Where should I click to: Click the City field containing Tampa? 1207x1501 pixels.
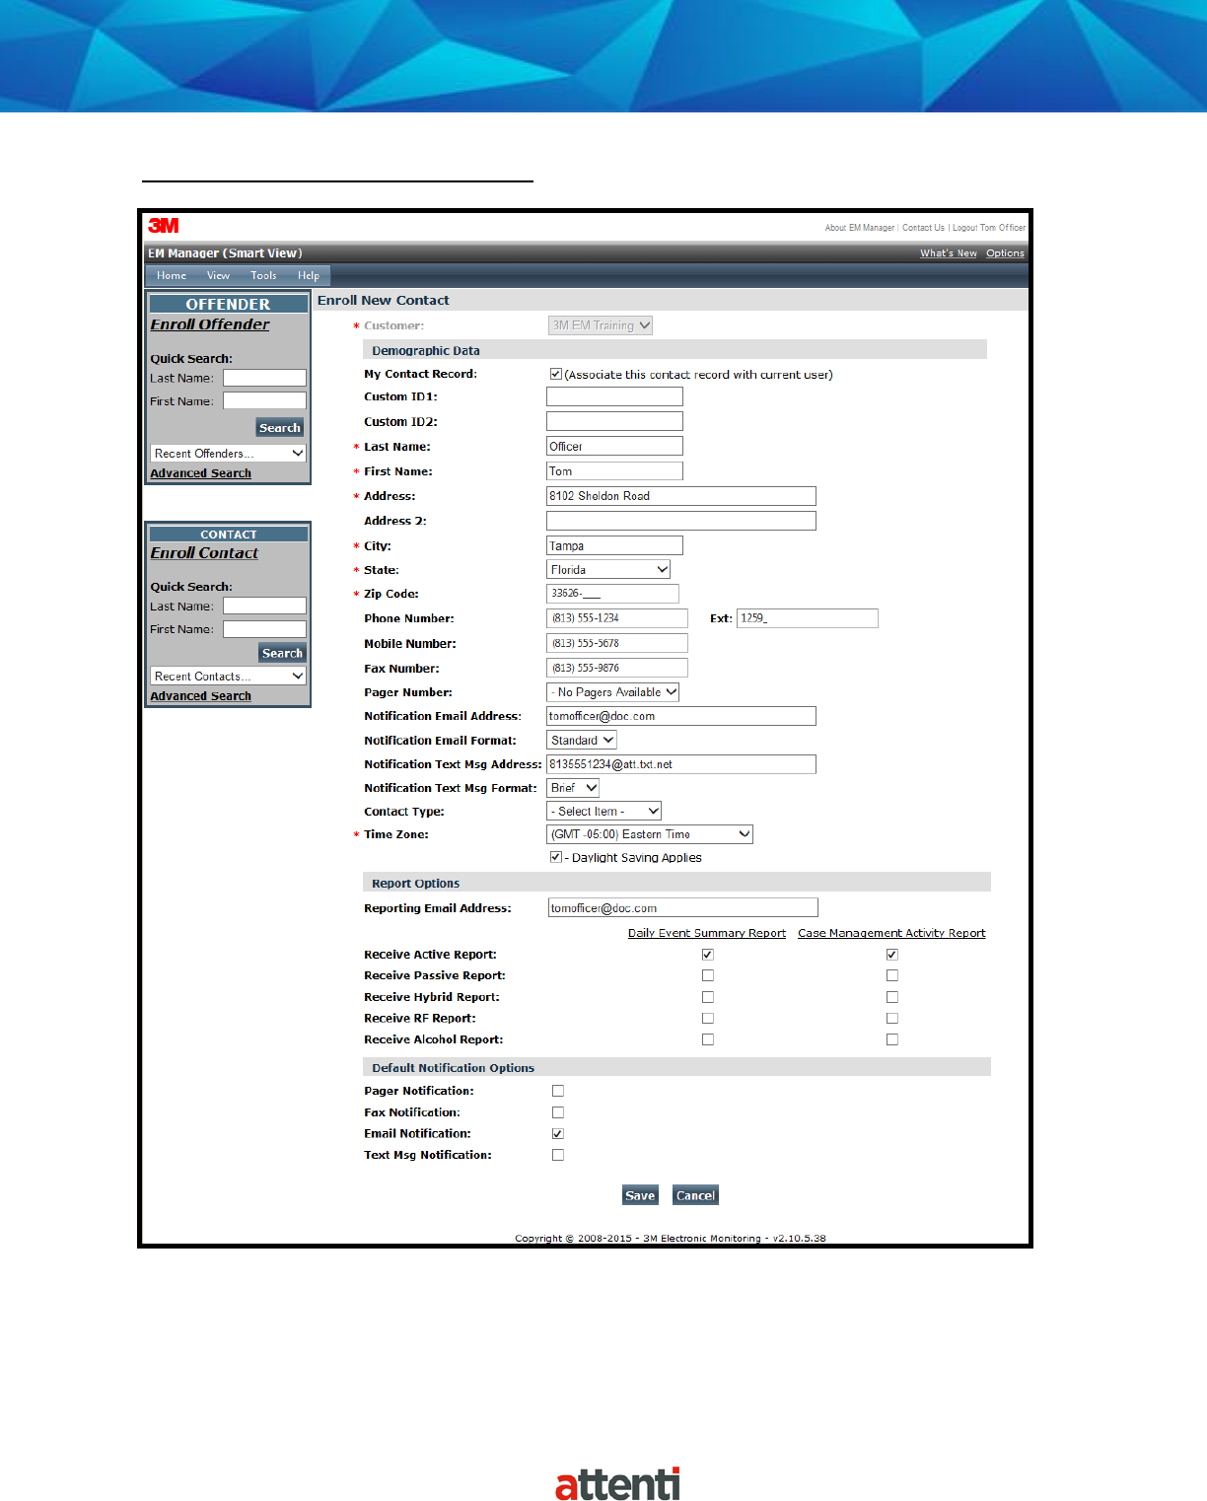tap(614, 545)
